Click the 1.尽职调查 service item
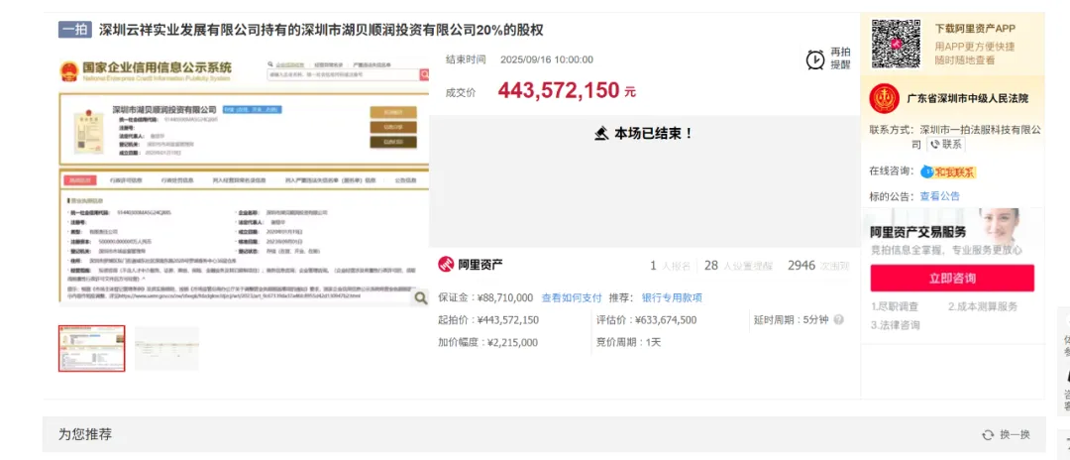 pyautogui.click(x=896, y=307)
